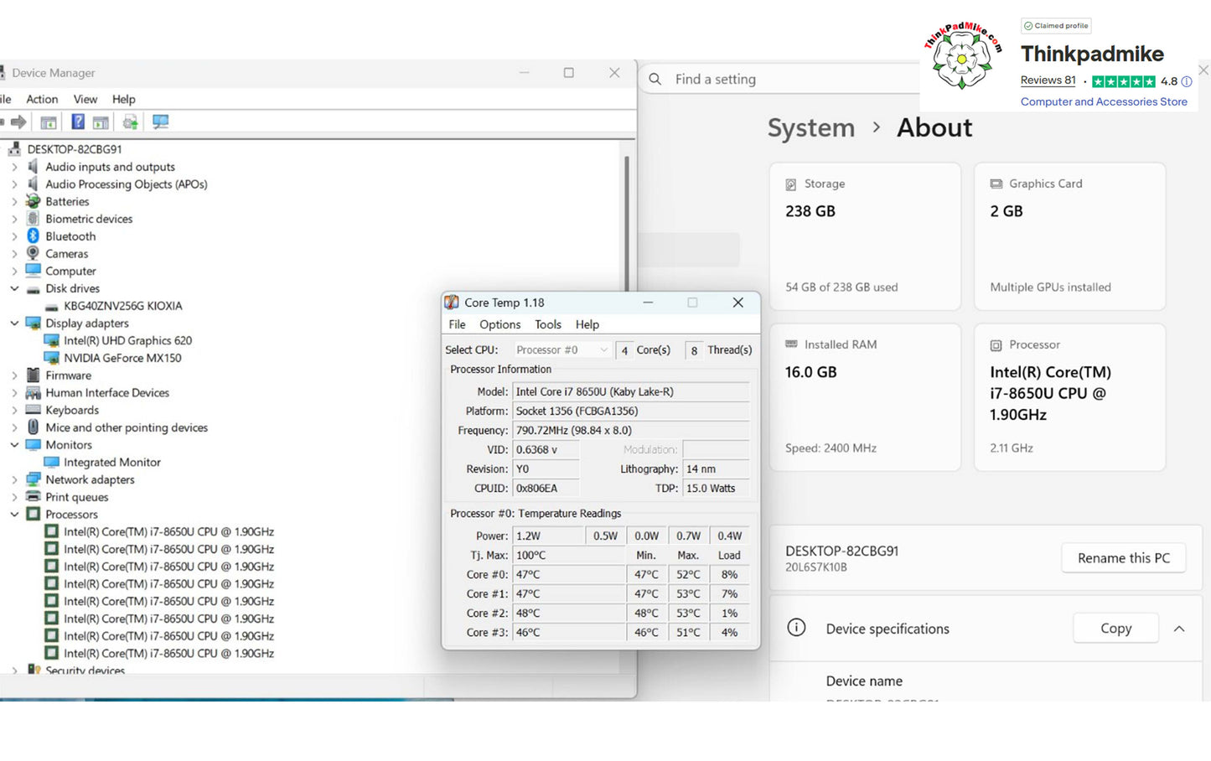Click the Network adapters category icon
This screenshot has width=1211, height=761.
click(33, 479)
